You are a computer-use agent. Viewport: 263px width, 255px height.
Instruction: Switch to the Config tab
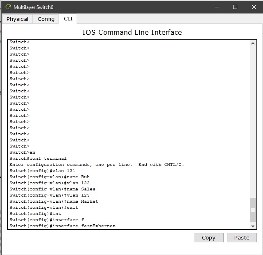coord(46,19)
